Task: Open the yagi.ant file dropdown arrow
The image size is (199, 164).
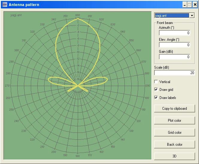Action: click(x=192, y=16)
